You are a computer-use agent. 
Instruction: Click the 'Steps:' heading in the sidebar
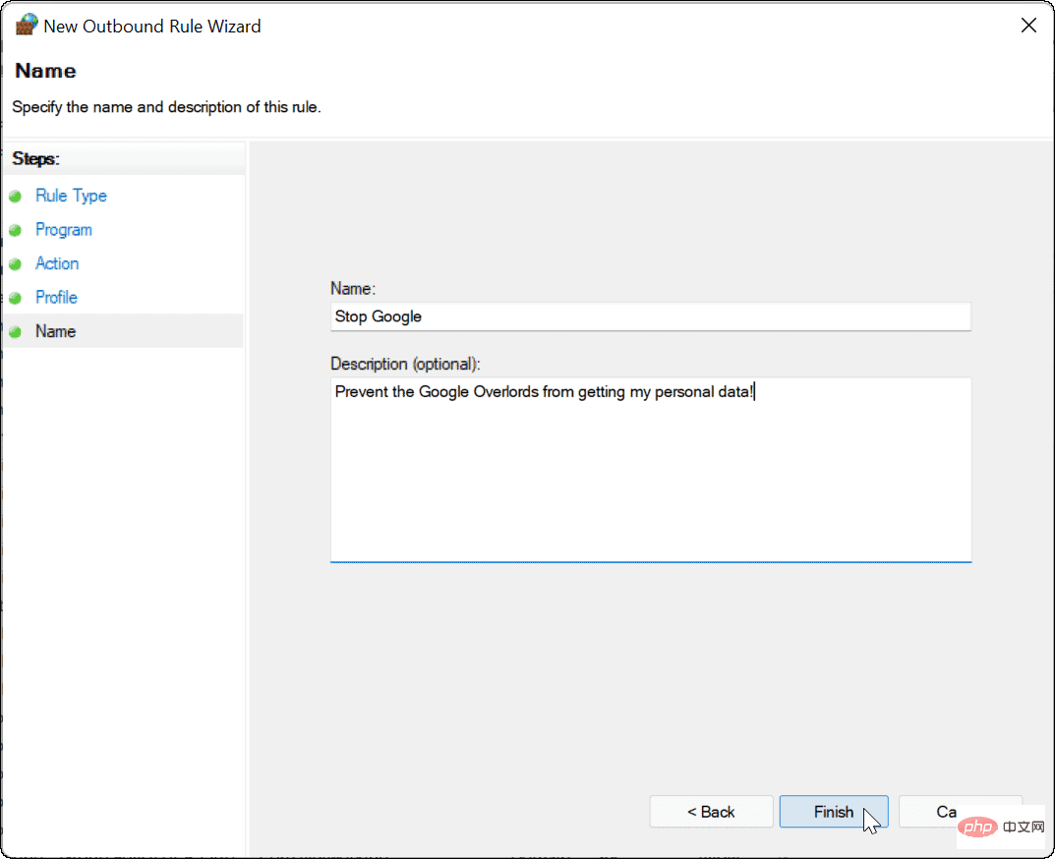coord(35,159)
